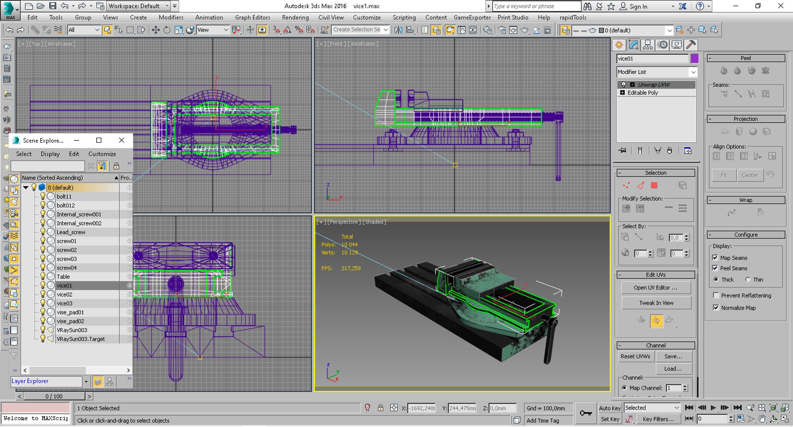
Task: Toggle visibility bulb for the Table object
Action: coord(43,277)
